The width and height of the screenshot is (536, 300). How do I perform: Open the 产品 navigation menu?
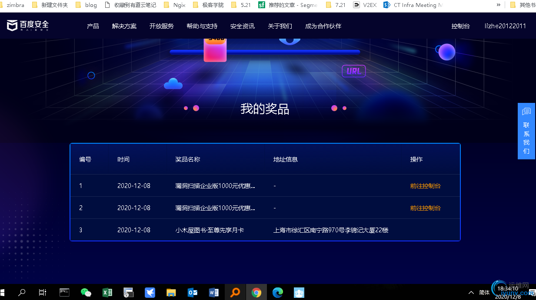coord(93,26)
